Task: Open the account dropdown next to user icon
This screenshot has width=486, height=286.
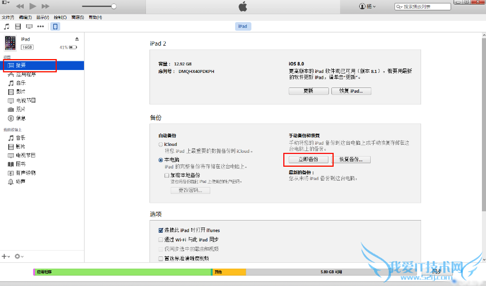Action: click(x=368, y=6)
